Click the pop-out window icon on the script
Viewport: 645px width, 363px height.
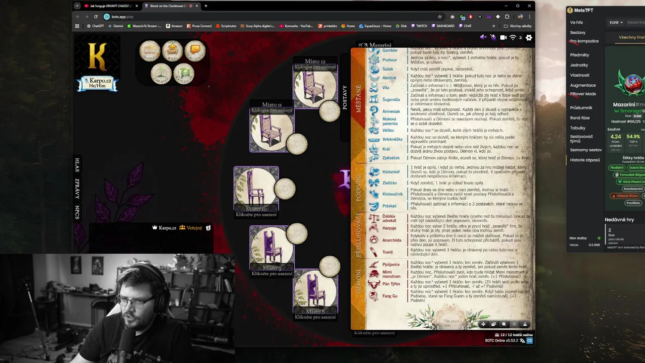493,324
